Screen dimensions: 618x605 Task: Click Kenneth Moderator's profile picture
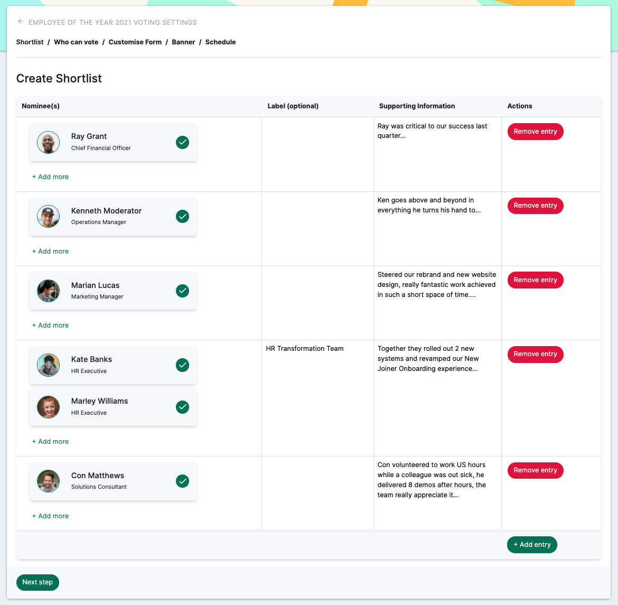point(48,217)
